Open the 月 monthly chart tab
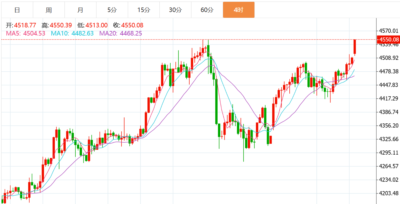The image size is (400, 204). coord(80,10)
